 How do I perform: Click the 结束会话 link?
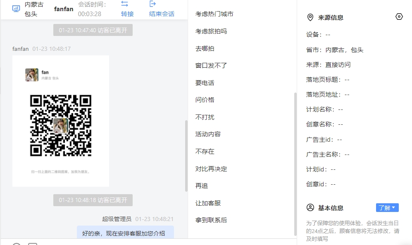tap(162, 14)
